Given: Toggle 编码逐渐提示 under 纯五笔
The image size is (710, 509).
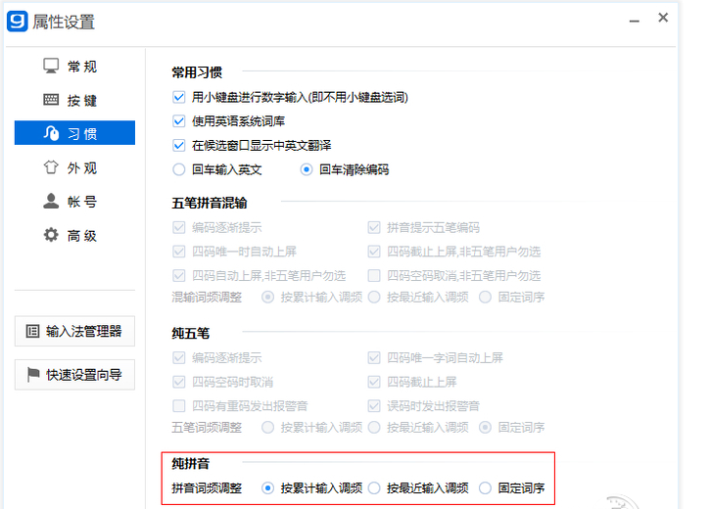Looking at the screenshot, I should pyautogui.click(x=179, y=358).
